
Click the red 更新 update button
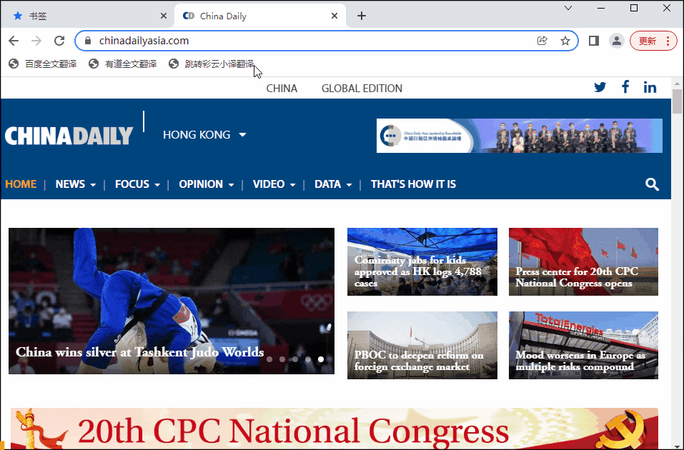pyautogui.click(x=653, y=41)
